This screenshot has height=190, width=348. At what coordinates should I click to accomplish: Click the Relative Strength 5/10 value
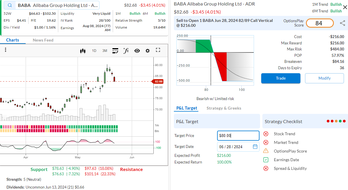tap(162, 20)
